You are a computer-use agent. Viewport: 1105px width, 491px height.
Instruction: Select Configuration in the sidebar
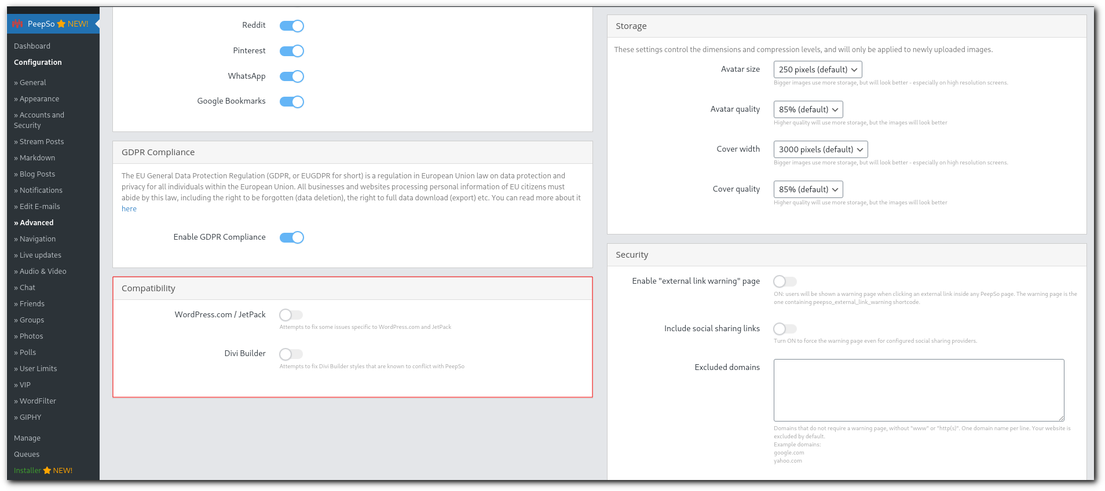pyautogui.click(x=38, y=63)
